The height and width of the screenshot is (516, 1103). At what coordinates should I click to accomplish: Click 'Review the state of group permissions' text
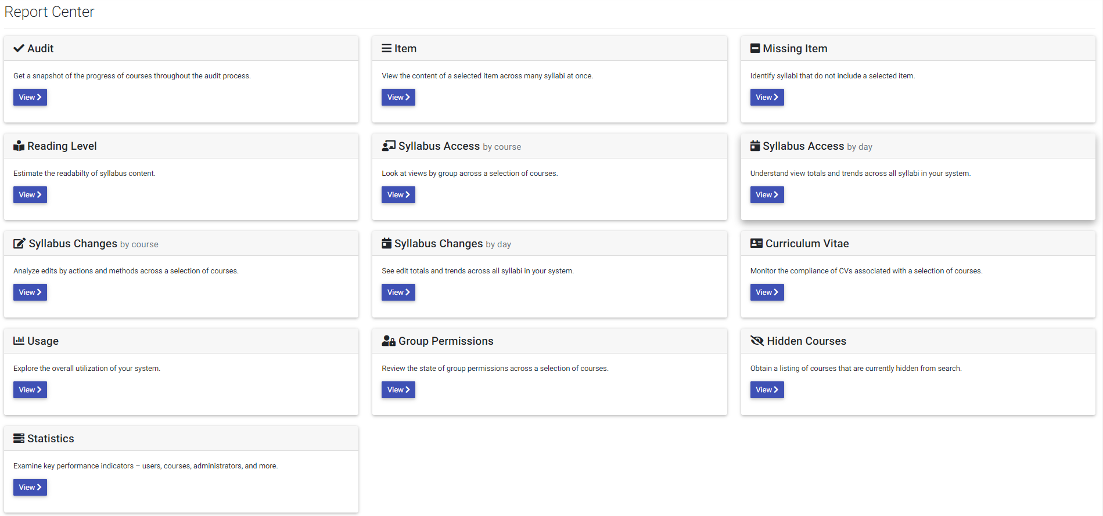point(495,368)
